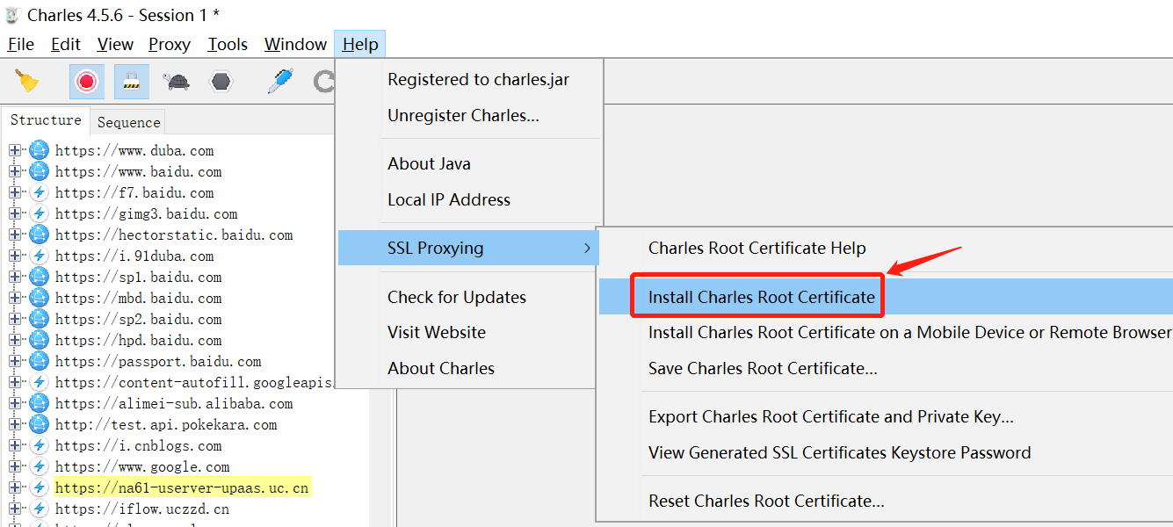
Task: Select Registered to charles.jar entry
Action: (x=478, y=80)
